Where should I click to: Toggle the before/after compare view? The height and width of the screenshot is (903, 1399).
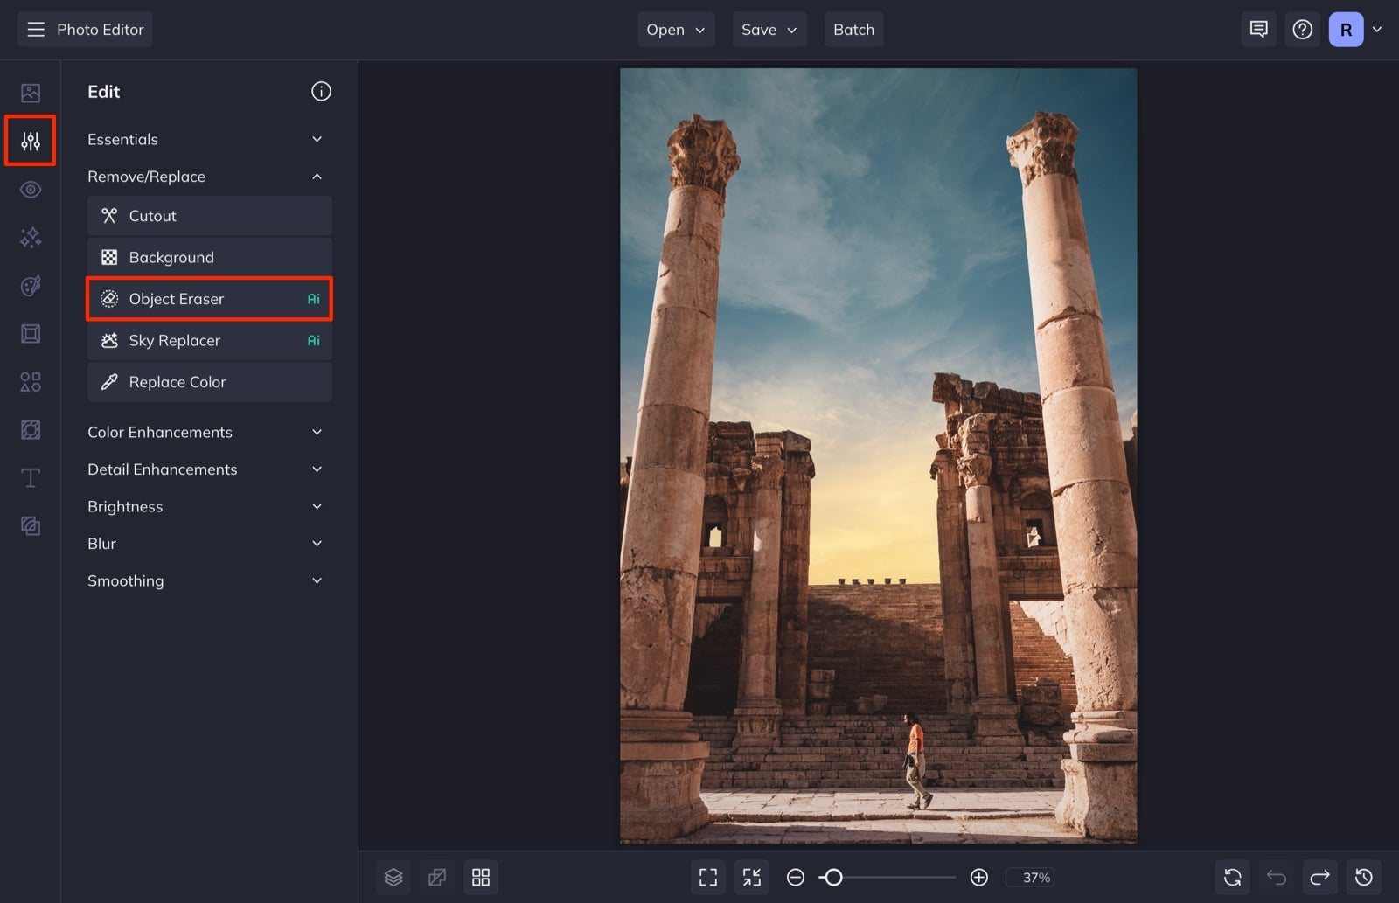[436, 877]
